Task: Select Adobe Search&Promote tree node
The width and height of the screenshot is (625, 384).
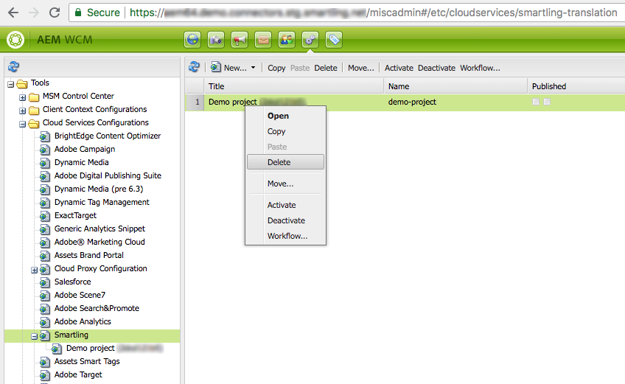Action: point(97,308)
